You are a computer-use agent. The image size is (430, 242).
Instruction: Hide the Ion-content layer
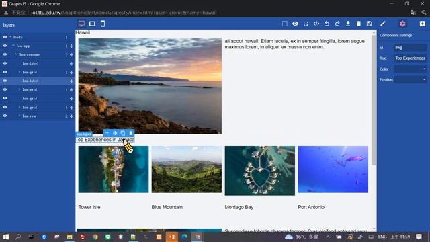point(5,54)
